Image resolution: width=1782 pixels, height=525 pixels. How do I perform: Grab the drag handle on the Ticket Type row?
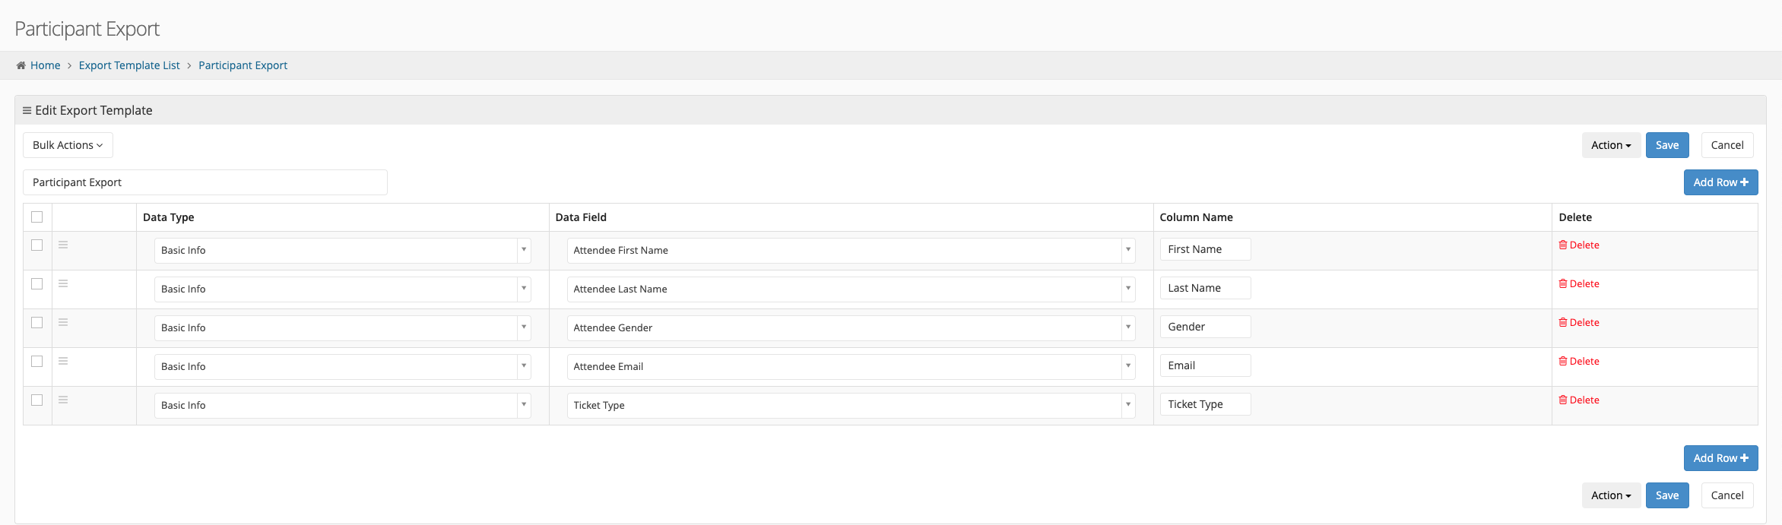(x=63, y=400)
